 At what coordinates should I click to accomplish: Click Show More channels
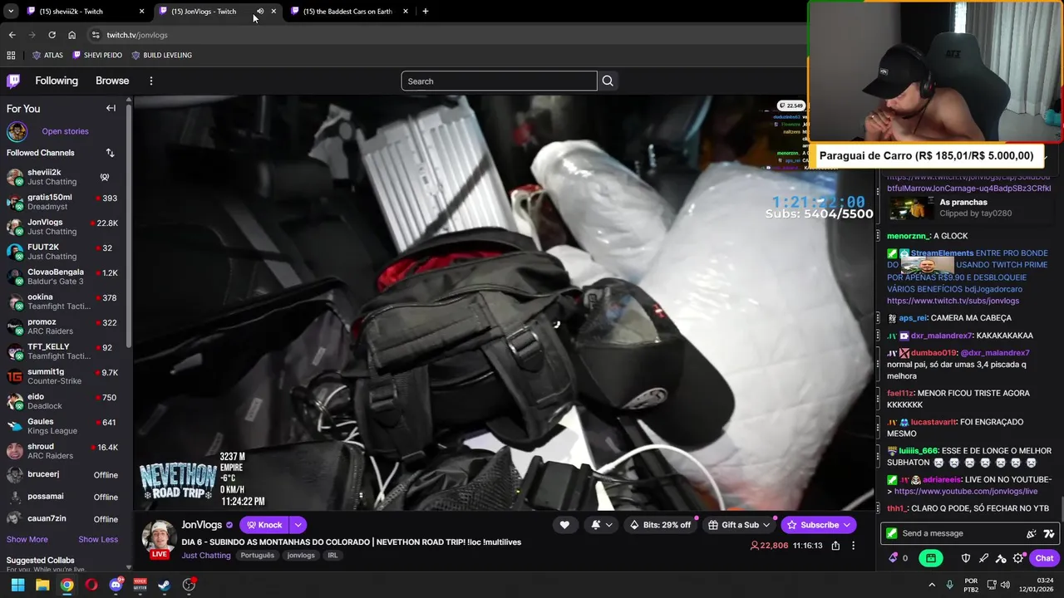click(x=27, y=539)
